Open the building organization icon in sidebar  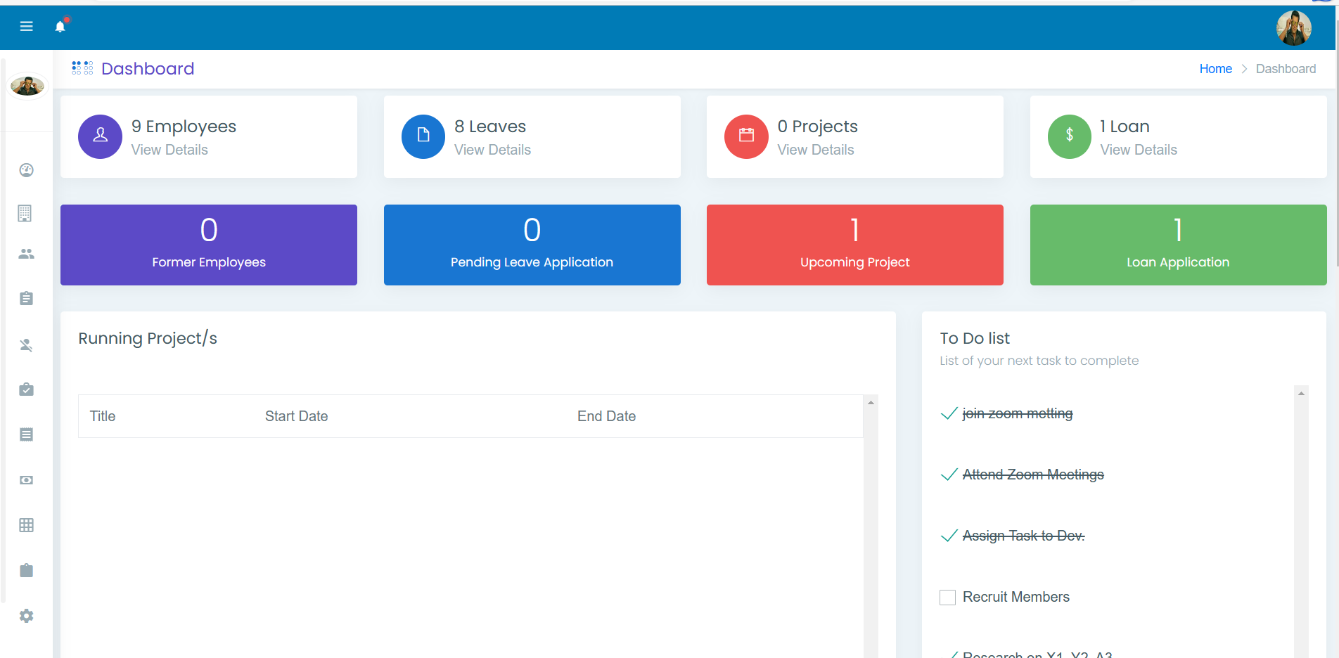click(25, 213)
